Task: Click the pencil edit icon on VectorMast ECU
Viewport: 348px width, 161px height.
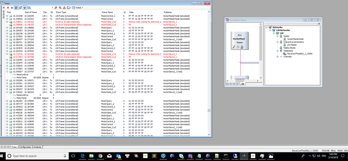Action: [x=234, y=47]
